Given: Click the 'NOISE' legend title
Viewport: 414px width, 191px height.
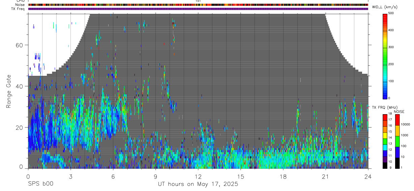Looking at the screenshot, I should point(399,112).
